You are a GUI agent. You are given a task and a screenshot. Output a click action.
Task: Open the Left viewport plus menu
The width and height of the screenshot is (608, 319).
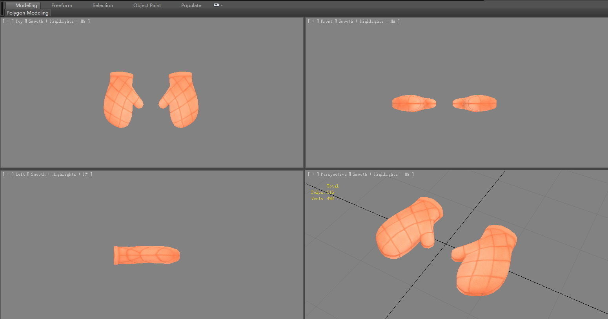click(x=8, y=174)
